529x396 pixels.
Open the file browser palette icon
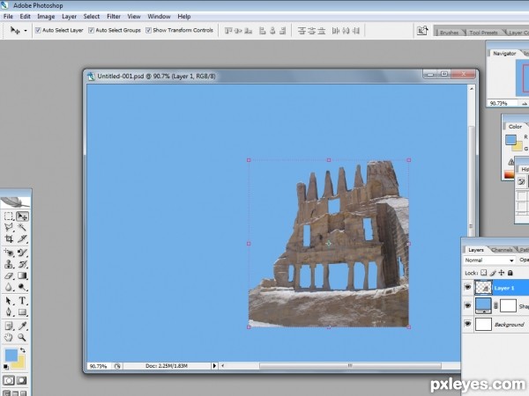pos(422,31)
